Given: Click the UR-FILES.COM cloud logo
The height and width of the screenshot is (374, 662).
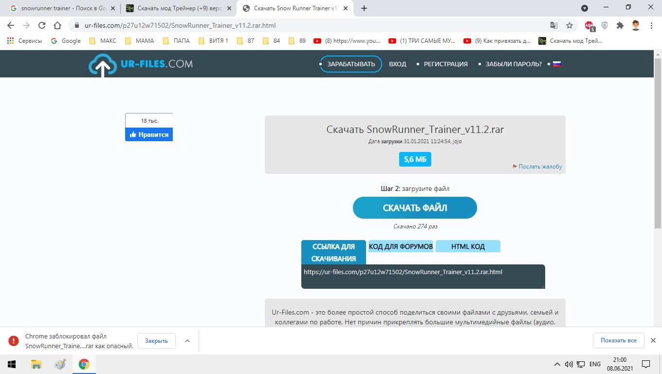Looking at the screenshot, I should [x=140, y=65].
